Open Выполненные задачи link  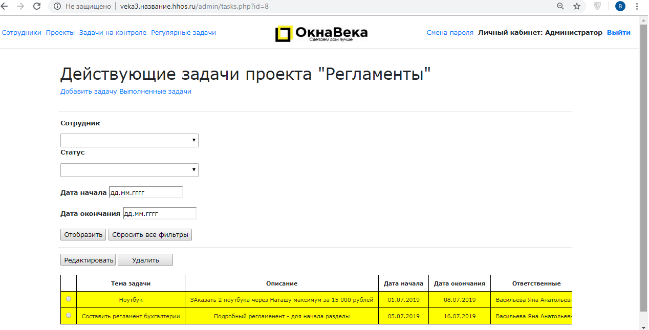(155, 92)
